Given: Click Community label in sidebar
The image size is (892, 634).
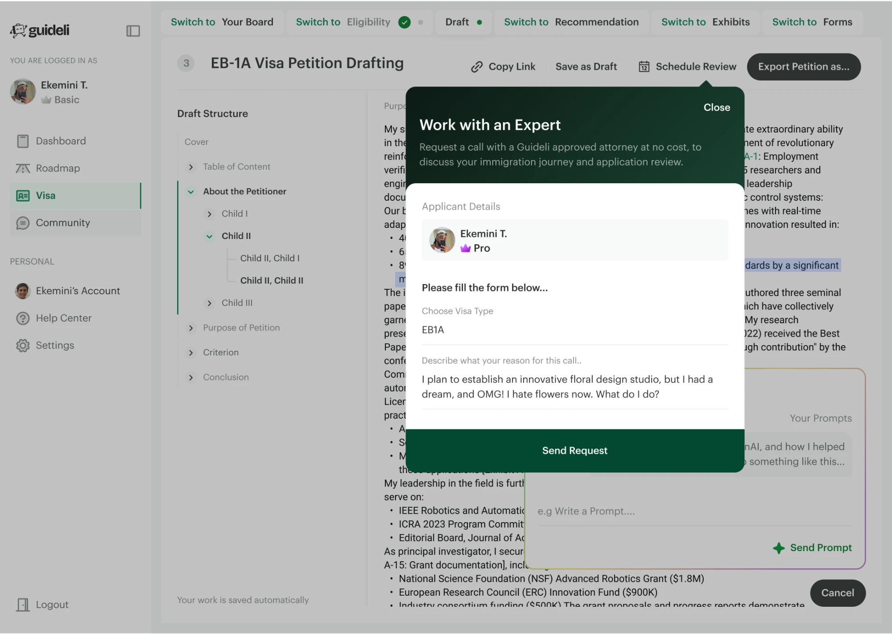Looking at the screenshot, I should coord(63,222).
